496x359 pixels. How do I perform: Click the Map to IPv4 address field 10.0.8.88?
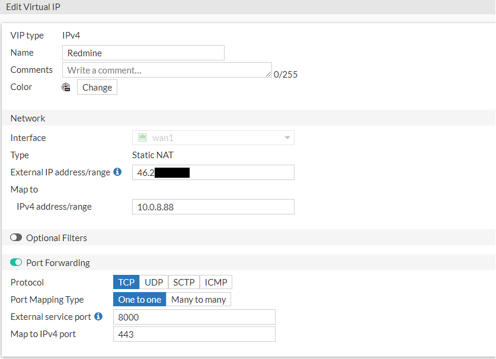(x=213, y=207)
